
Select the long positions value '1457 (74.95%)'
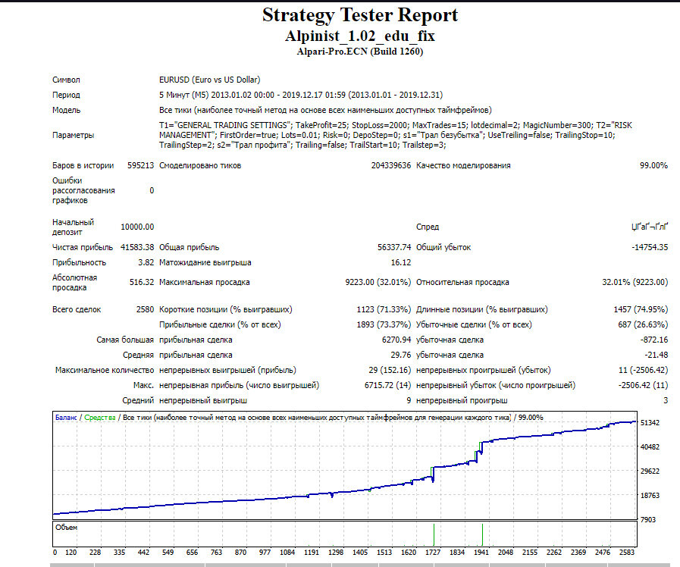[x=641, y=309]
